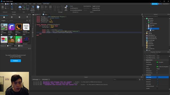This screenshot has height=95, width=170.
Task: Click the share icon in the top right
Action: [161, 4]
